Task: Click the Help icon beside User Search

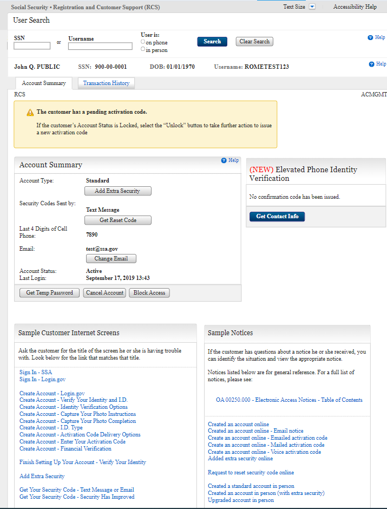Action: point(371,38)
